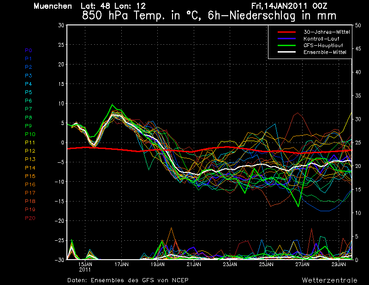369x285 pixels.
Task: Click the green GFS-Hauptlauf legend line
Action: click(x=286, y=45)
